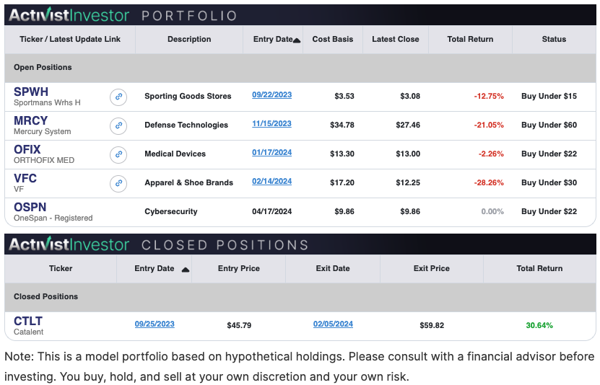Screen dimensions: 600x385
Task: Click the closed positions Total Return header
Action: point(539,268)
